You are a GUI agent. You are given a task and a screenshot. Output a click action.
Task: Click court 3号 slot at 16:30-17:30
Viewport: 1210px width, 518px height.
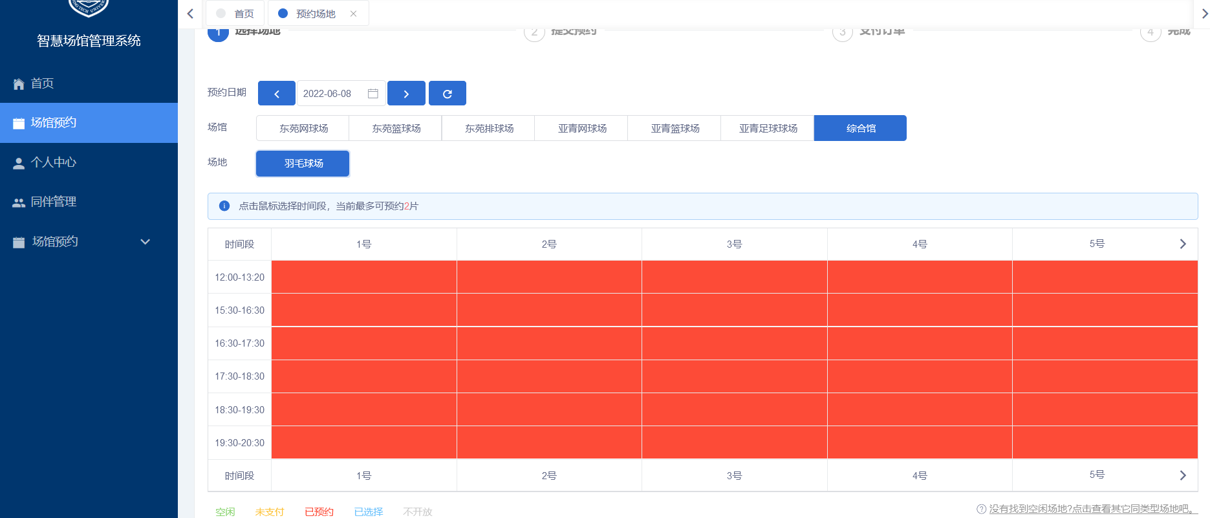735,343
